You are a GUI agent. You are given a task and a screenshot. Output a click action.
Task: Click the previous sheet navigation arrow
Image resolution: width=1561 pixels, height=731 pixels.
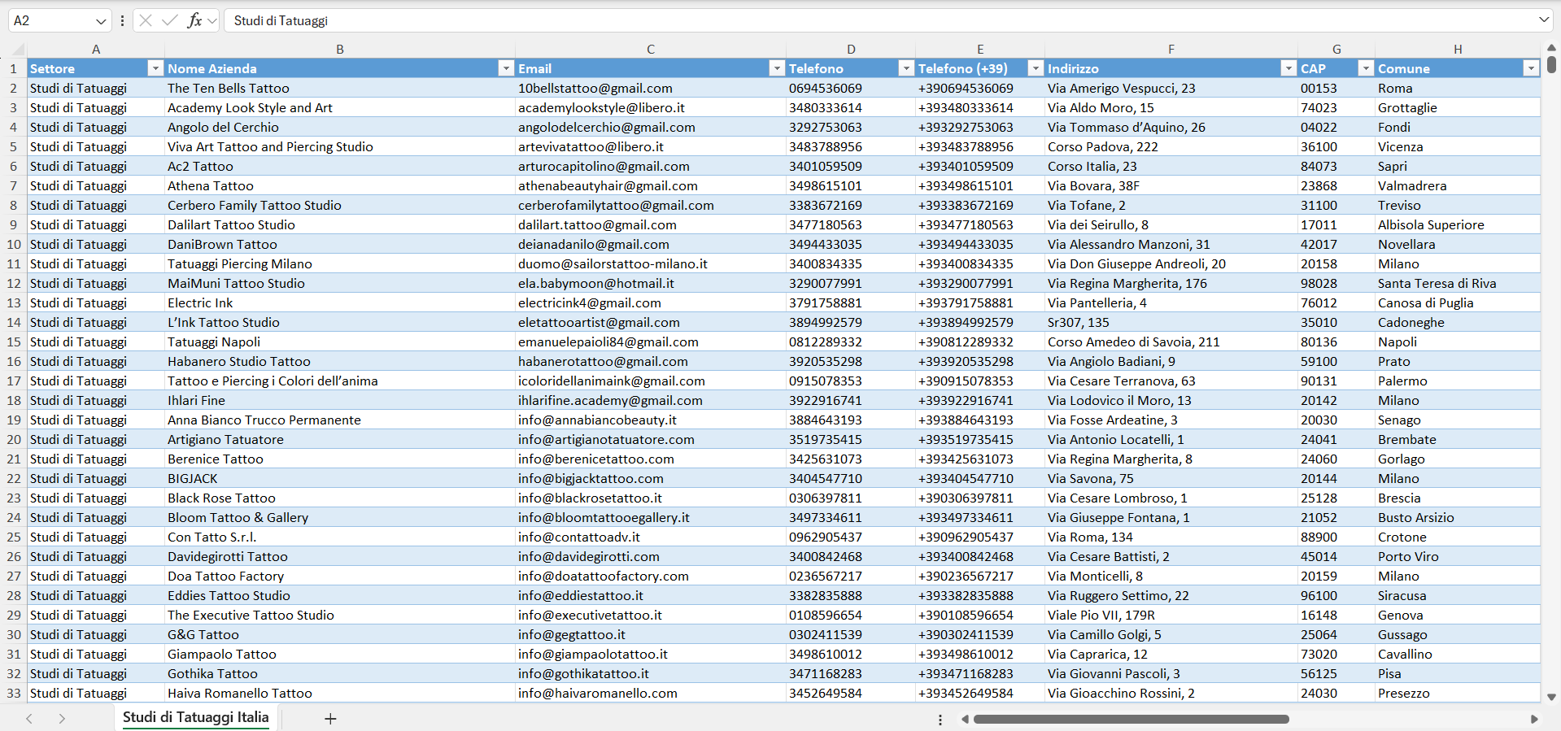pyautogui.click(x=29, y=719)
